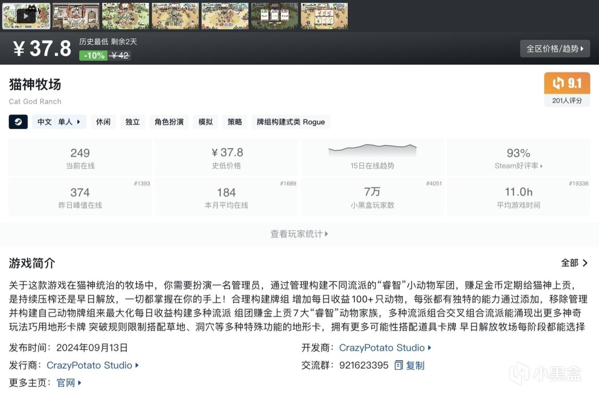599x395 pixels.
Task: Click the 历史最低 剩余2天 label
Action: pyautogui.click(x=108, y=42)
